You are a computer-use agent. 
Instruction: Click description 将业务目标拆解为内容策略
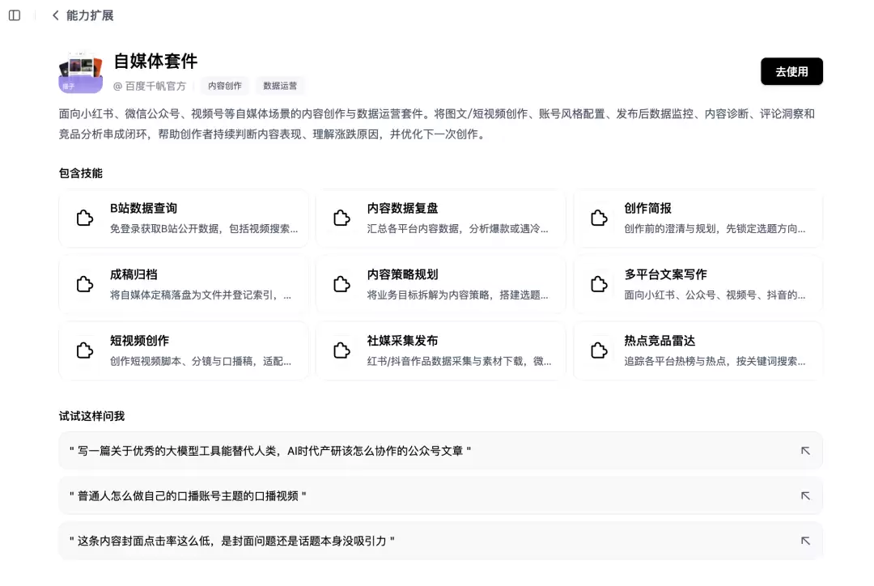tap(457, 295)
